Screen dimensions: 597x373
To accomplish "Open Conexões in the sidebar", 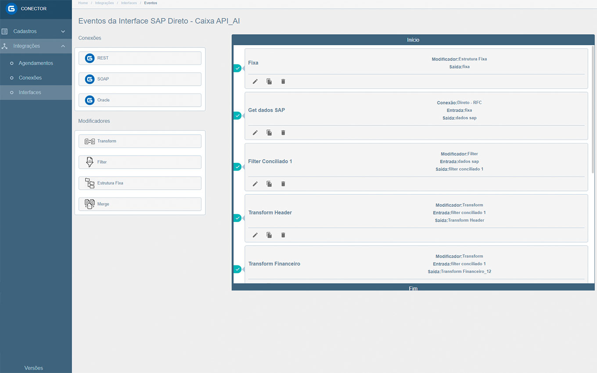I will [x=30, y=78].
